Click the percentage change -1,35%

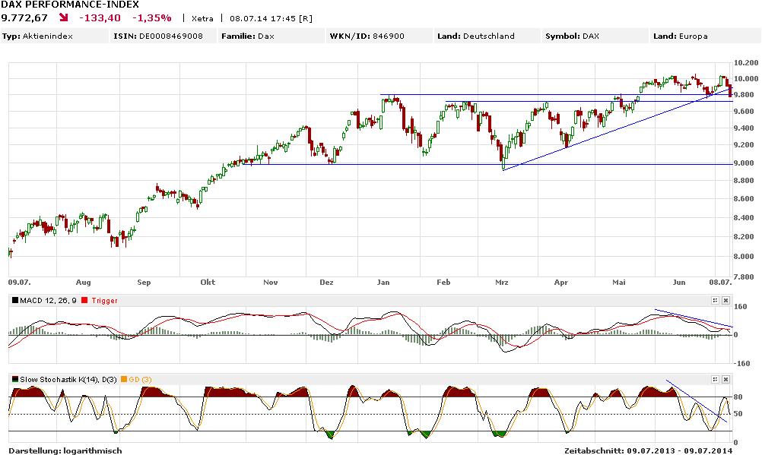[152, 18]
